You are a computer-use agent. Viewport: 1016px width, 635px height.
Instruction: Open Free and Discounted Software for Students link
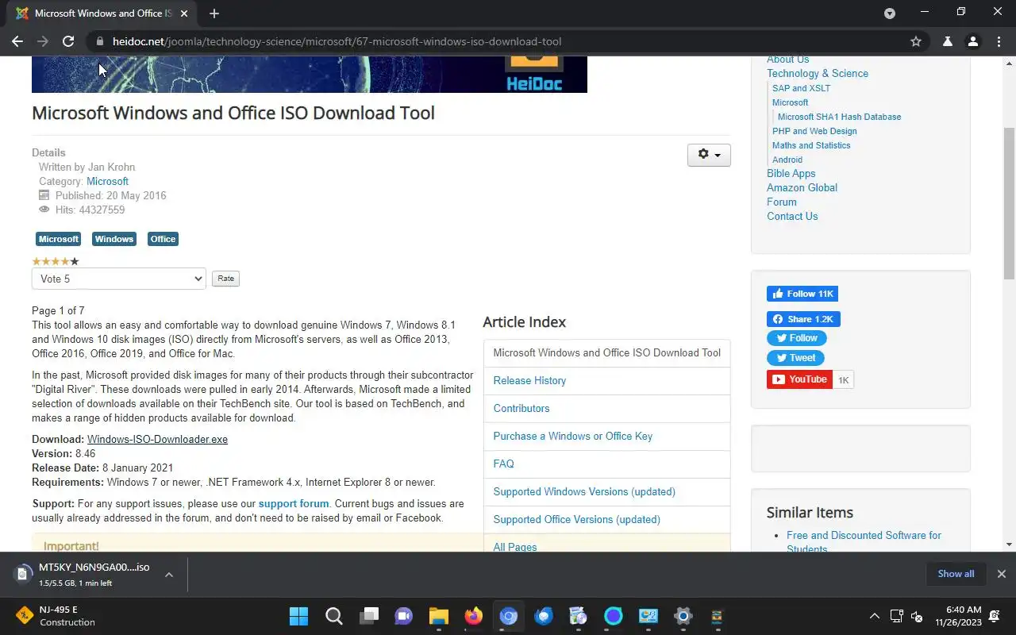pyautogui.click(x=864, y=541)
